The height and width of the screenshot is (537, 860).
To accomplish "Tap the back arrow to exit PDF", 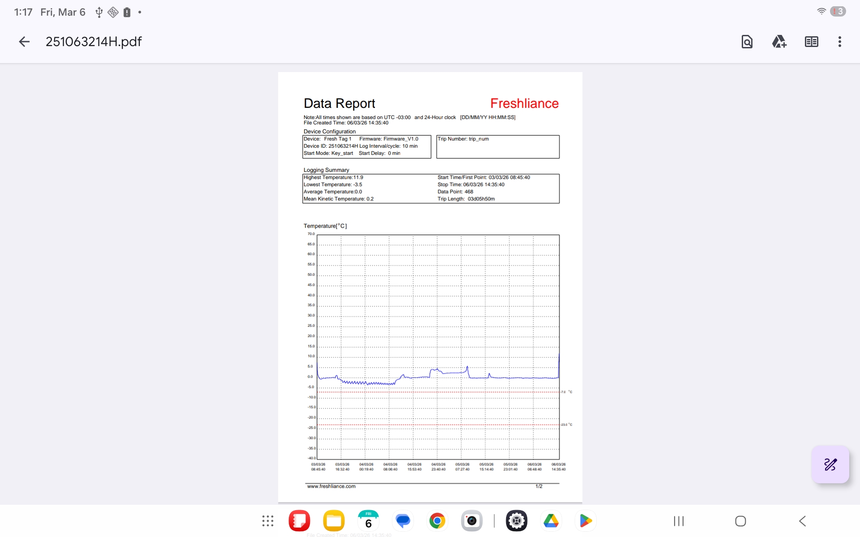I will tap(24, 42).
